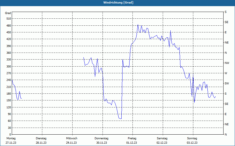Select the date '03.12.23'
Viewport: 235px width, 146px height.
tap(192, 143)
